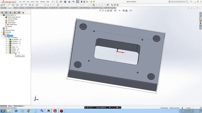Select the Rectangle sketch tool

tap(13, 5)
